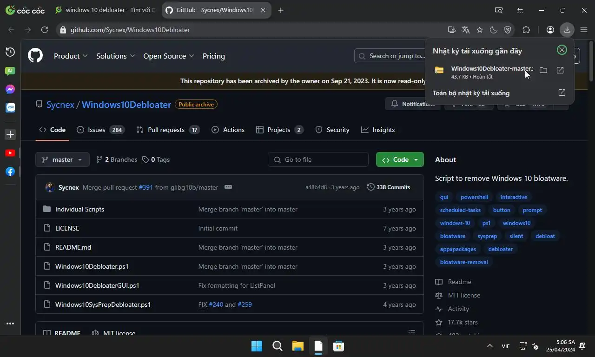Open Facebook from the sidebar
The image size is (595, 357).
point(10,172)
